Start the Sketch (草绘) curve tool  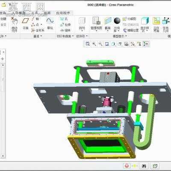(x=50, y=24)
